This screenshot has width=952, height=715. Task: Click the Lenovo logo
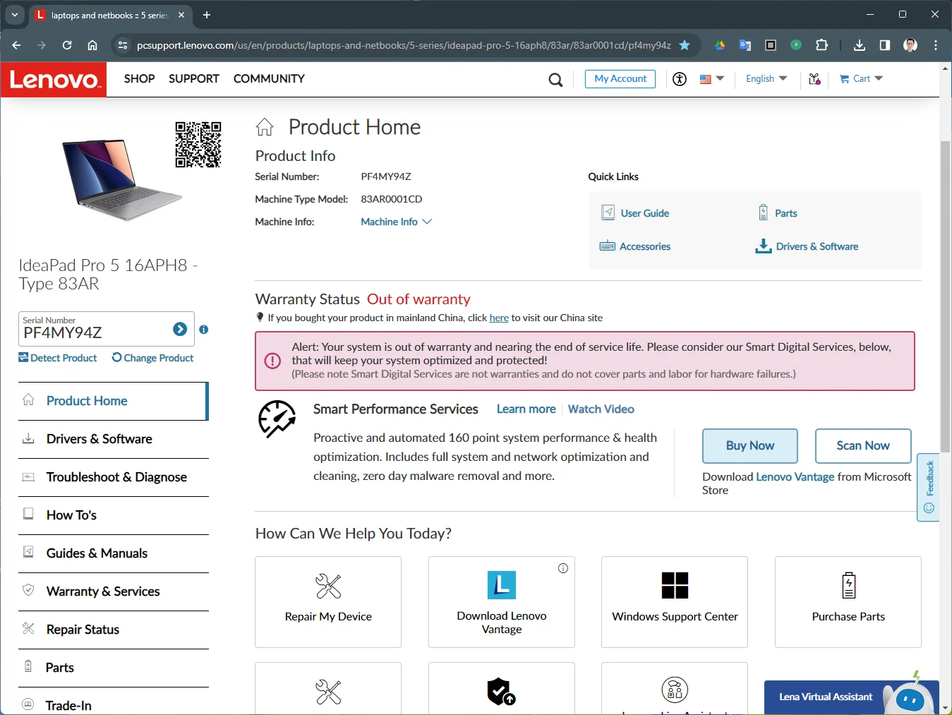pyautogui.click(x=54, y=79)
